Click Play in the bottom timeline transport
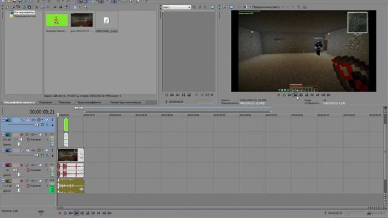Screen dimensions: 388x218 76,213
